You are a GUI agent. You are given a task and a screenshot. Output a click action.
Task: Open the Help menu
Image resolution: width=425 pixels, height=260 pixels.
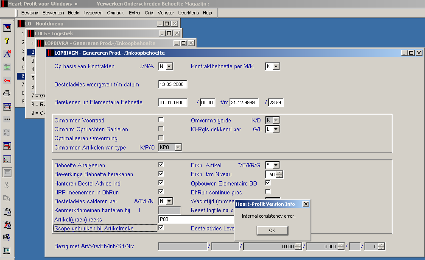point(207,13)
